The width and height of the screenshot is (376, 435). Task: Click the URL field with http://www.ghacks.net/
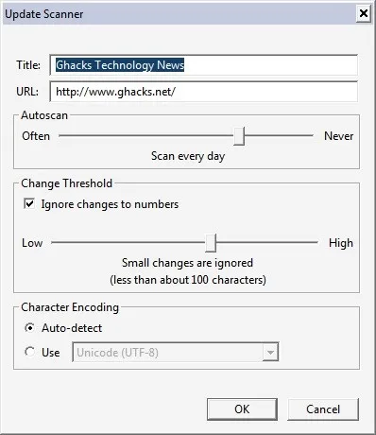[x=204, y=92]
